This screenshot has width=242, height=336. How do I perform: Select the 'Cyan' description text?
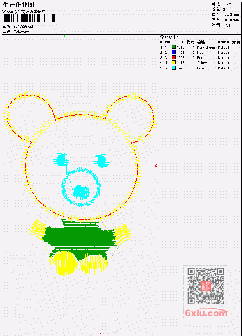pyautogui.click(x=201, y=68)
